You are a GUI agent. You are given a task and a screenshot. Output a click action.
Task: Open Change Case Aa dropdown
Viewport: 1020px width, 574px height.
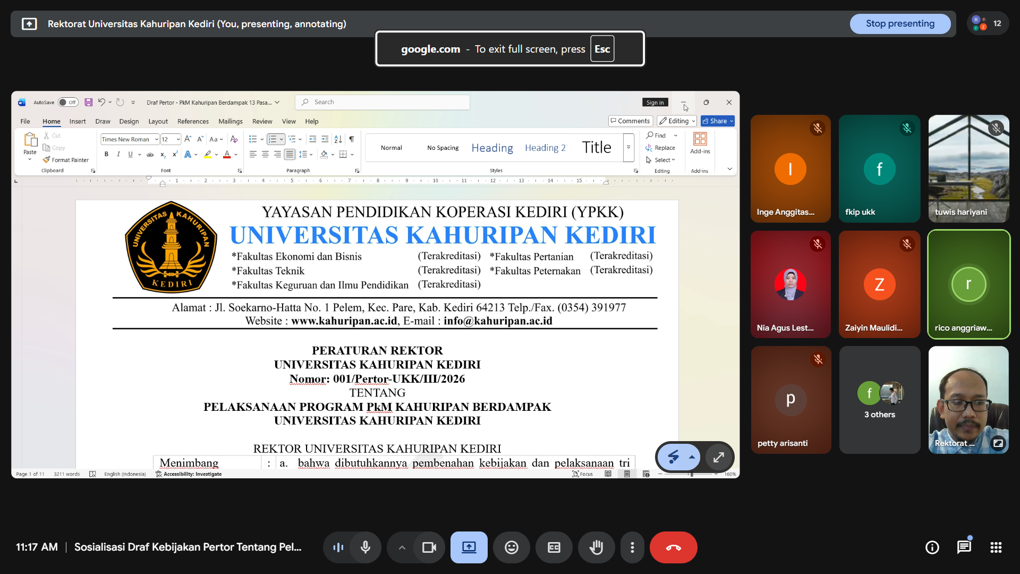click(216, 139)
